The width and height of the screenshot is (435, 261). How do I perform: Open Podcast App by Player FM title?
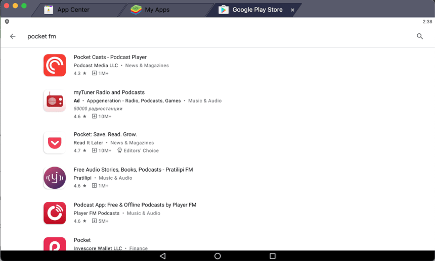[135, 205]
